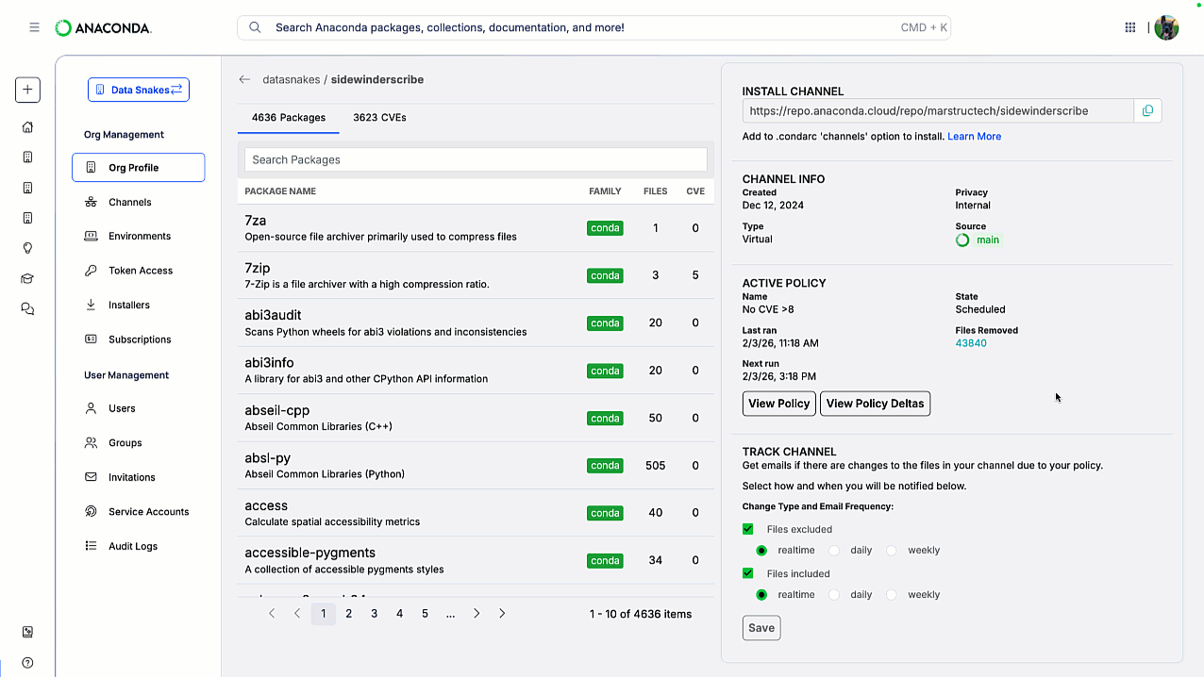Click the icon above help in left rail
This screenshot has height=677, width=1204.
click(x=27, y=632)
